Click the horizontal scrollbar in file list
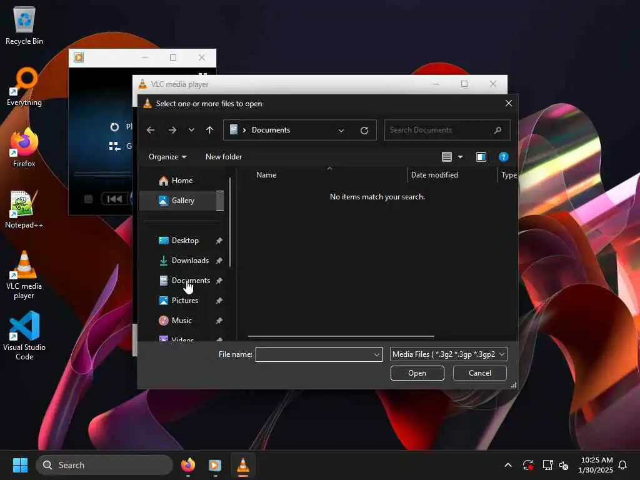640x480 pixels. [341, 336]
